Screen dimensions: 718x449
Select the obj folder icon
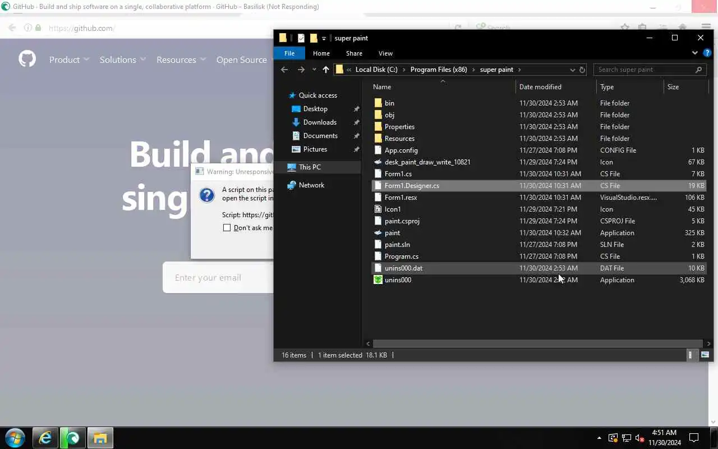coord(378,114)
